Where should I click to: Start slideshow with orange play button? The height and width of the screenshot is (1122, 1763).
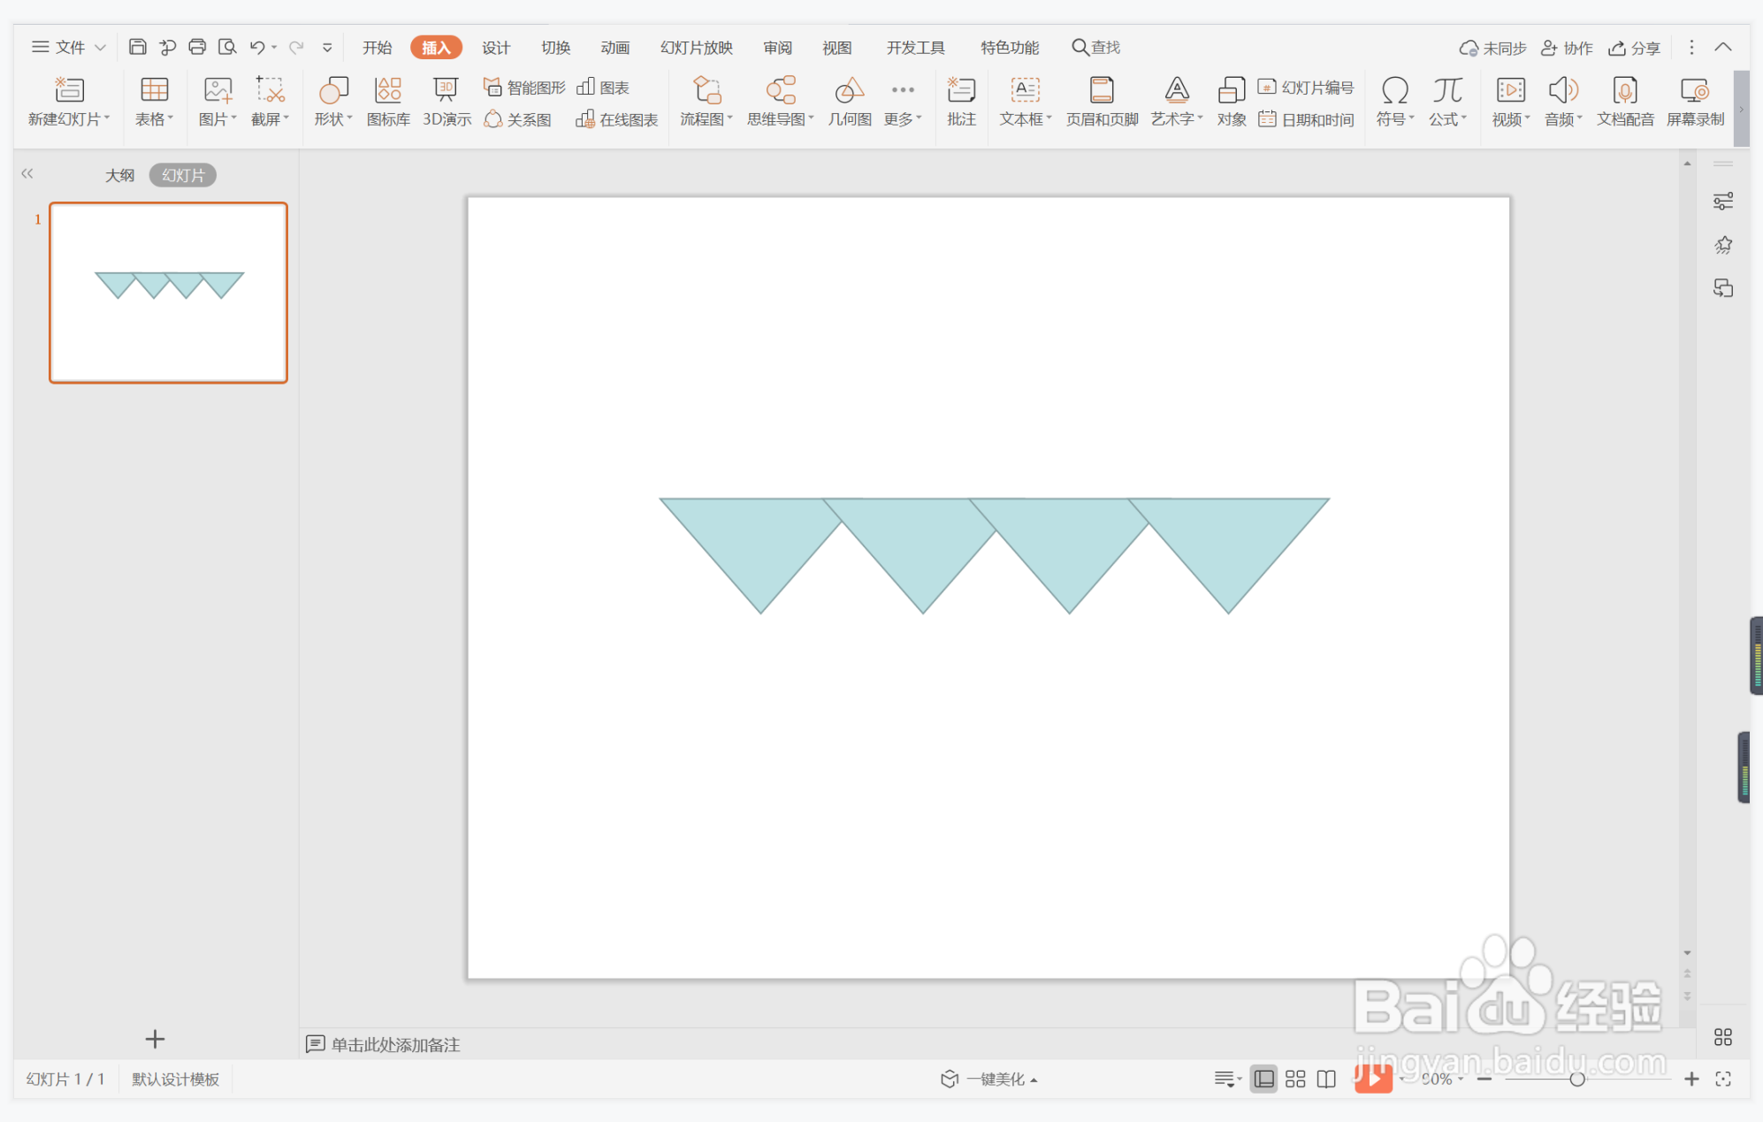click(x=1373, y=1078)
